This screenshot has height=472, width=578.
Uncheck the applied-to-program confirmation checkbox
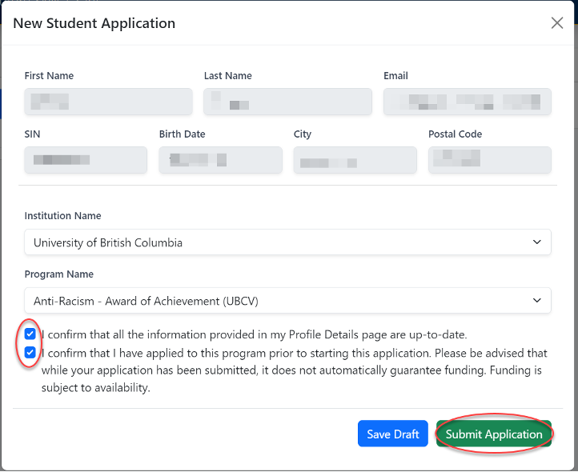[x=30, y=352]
